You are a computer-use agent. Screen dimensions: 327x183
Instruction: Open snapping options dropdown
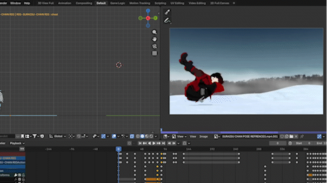click(85, 136)
